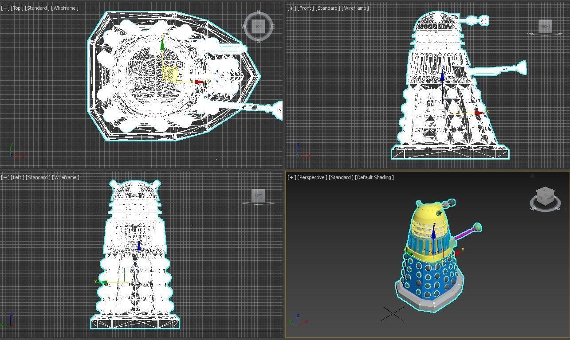Click the W compass label on Top ViewCube
Viewport: 570px width, 340px height.
click(244, 27)
